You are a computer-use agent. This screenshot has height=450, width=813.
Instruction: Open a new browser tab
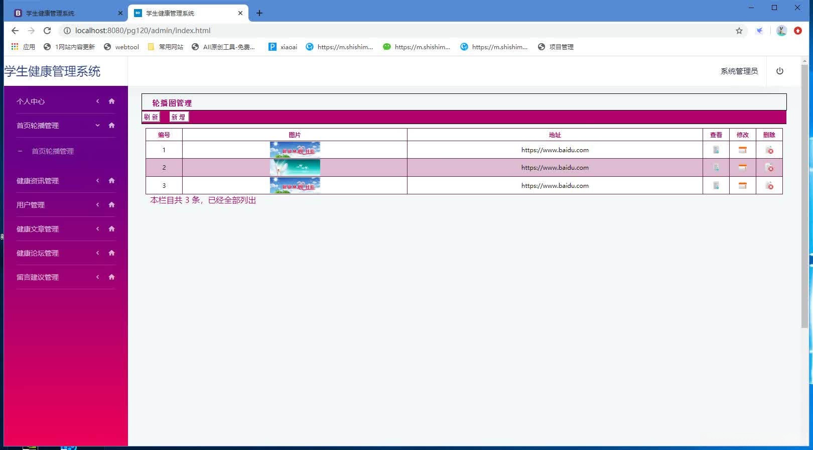tap(259, 13)
